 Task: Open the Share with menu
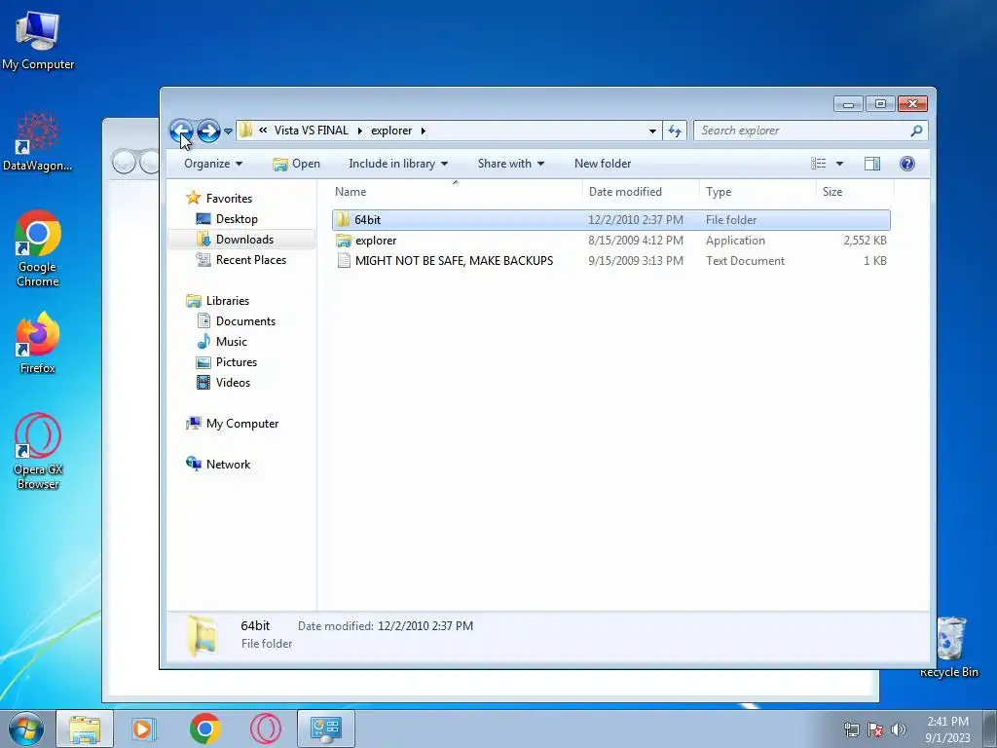510,164
